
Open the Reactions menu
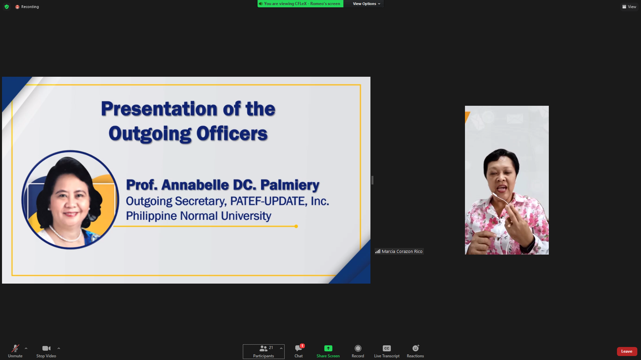click(415, 351)
